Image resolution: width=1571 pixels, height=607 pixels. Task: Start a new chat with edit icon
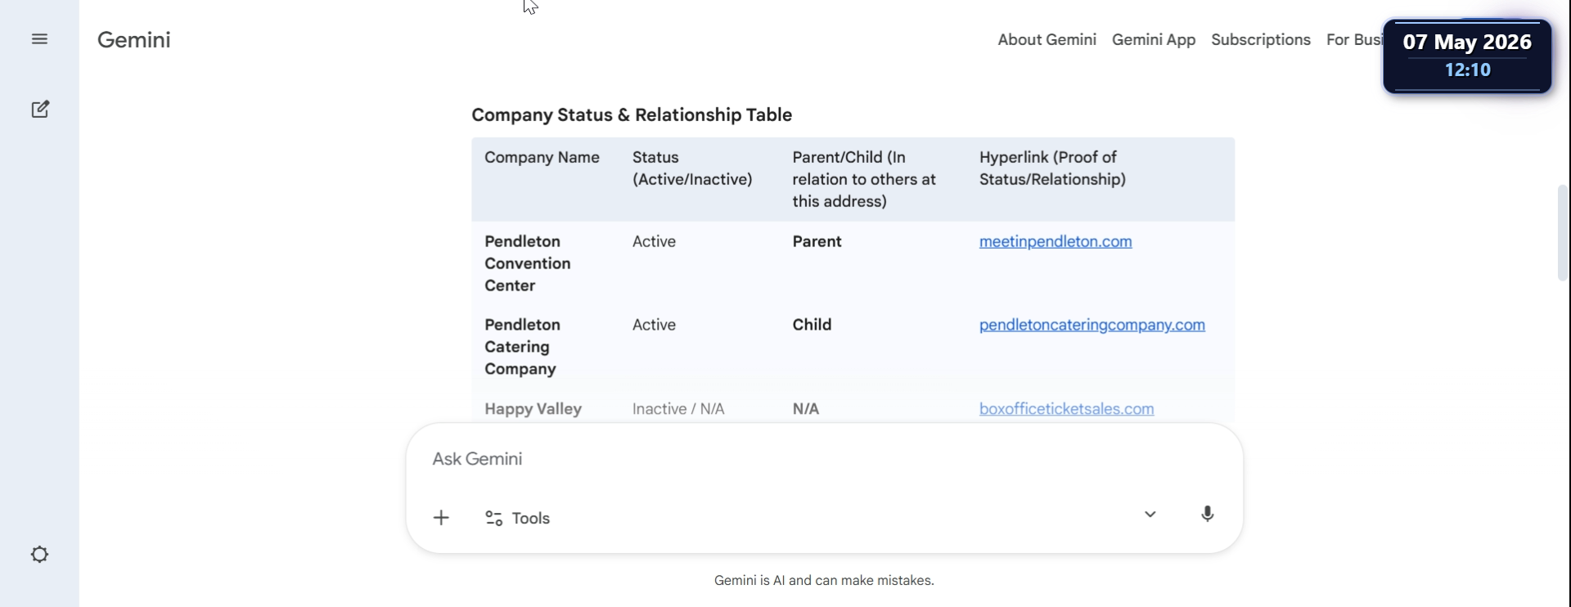[x=40, y=110]
